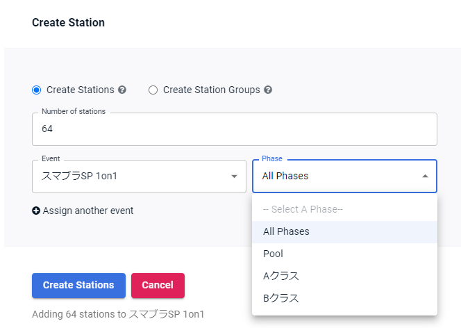Collapse the Phase dropdown using its arrow
Image resolution: width=461 pixels, height=328 pixels.
click(425, 177)
